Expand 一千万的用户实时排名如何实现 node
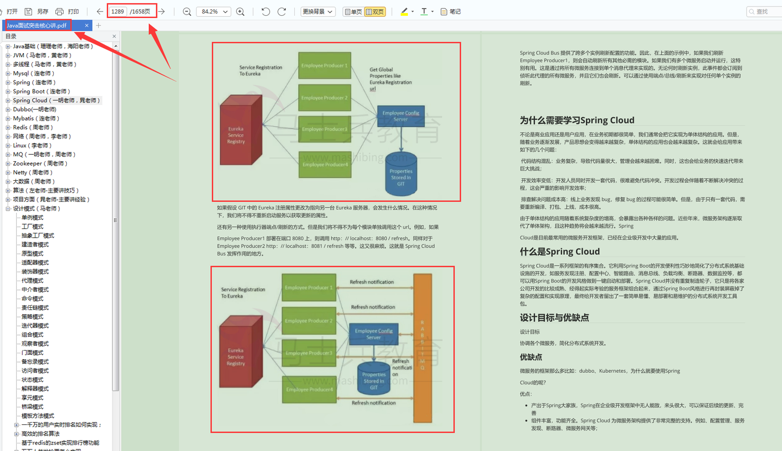 coord(17,425)
